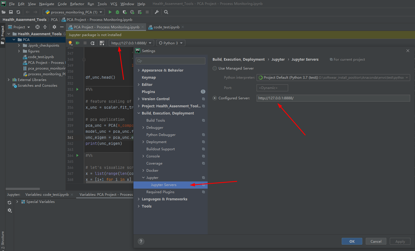415x251 pixels.
Task: Select Required Plugins settings item
Action: [160, 192]
